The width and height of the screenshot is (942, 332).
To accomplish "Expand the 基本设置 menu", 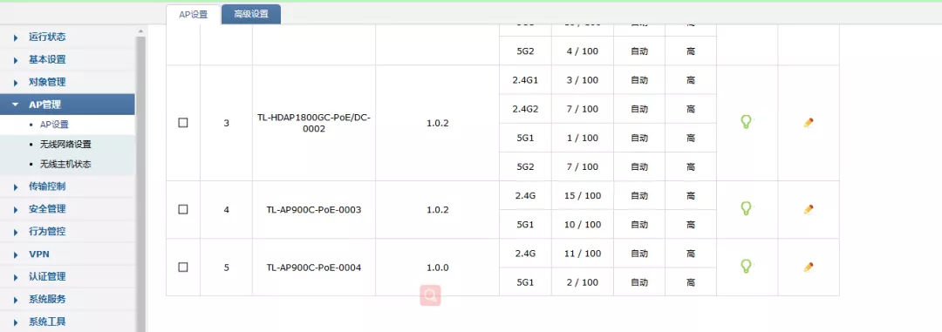I will 67,59.
